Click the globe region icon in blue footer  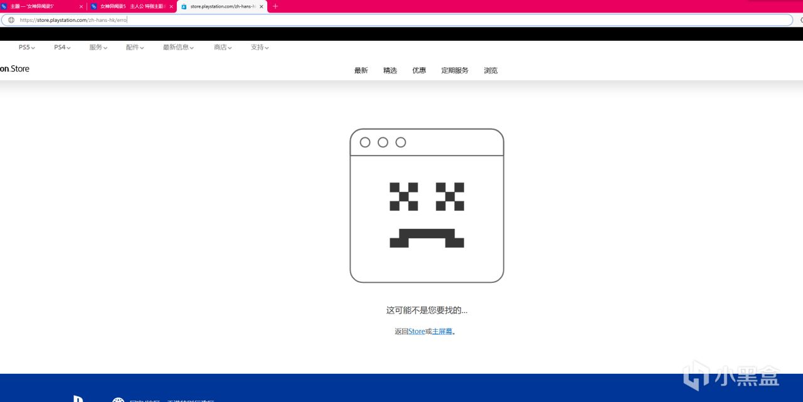pos(119,399)
